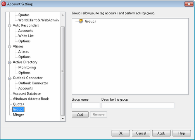The image size is (195, 140).
Task: Click the MDaemon app icon in title bar
Action: tap(4, 4)
